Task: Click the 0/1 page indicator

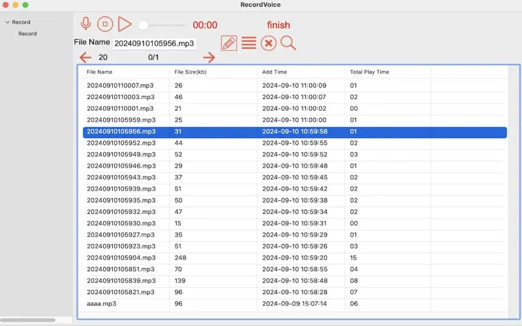Action: pos(153,57)
